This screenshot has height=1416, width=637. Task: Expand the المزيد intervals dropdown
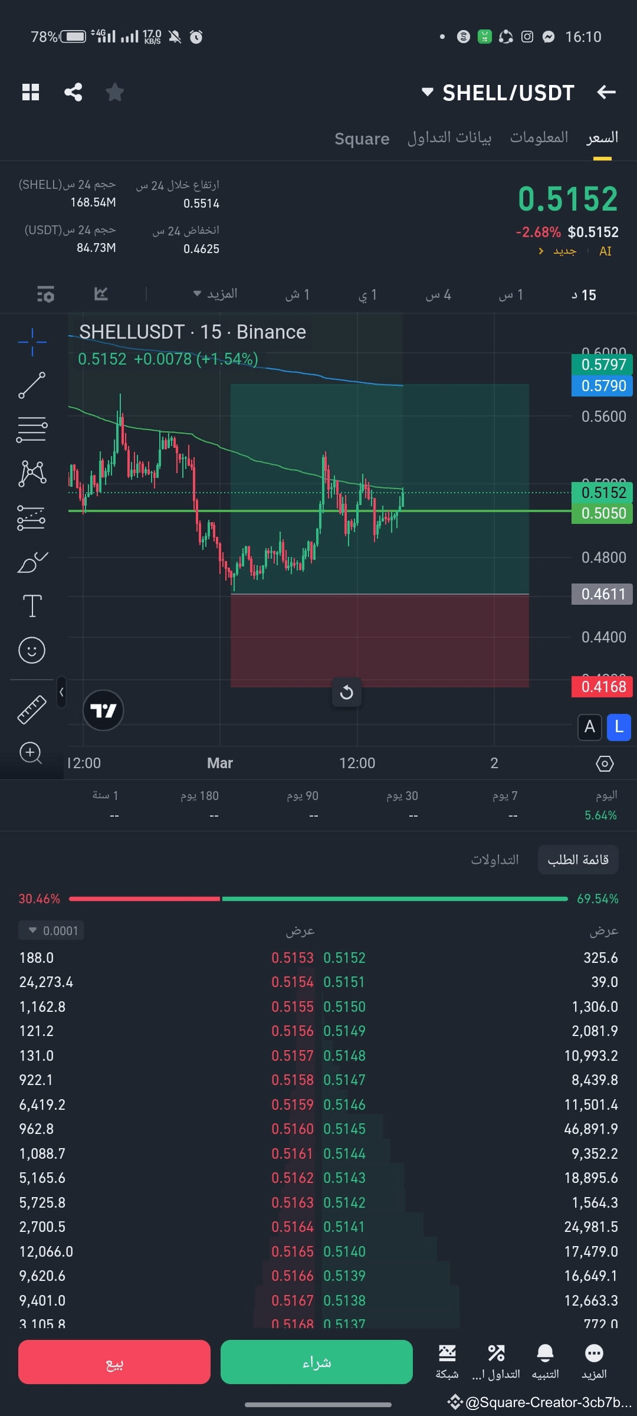pos(215,294)
